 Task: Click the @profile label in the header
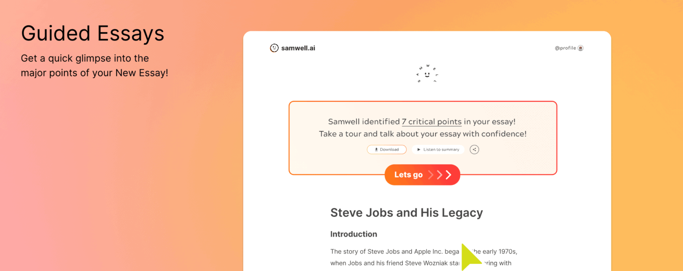click(565, 48)
